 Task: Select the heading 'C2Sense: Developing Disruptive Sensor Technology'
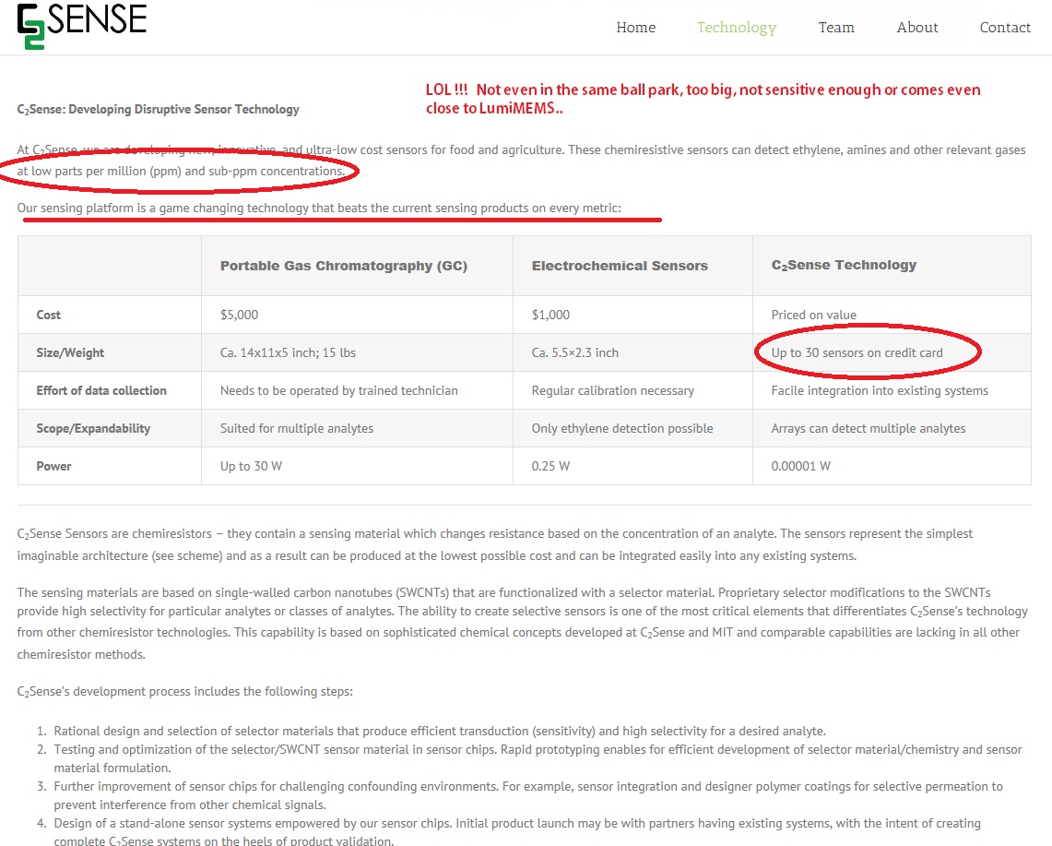coord(159,110)
